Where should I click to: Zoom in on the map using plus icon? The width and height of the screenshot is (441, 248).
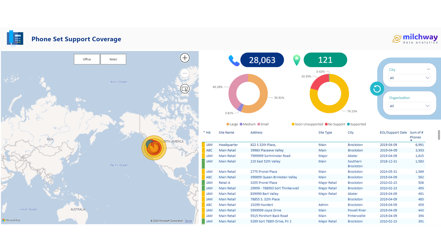pos(185,58)
